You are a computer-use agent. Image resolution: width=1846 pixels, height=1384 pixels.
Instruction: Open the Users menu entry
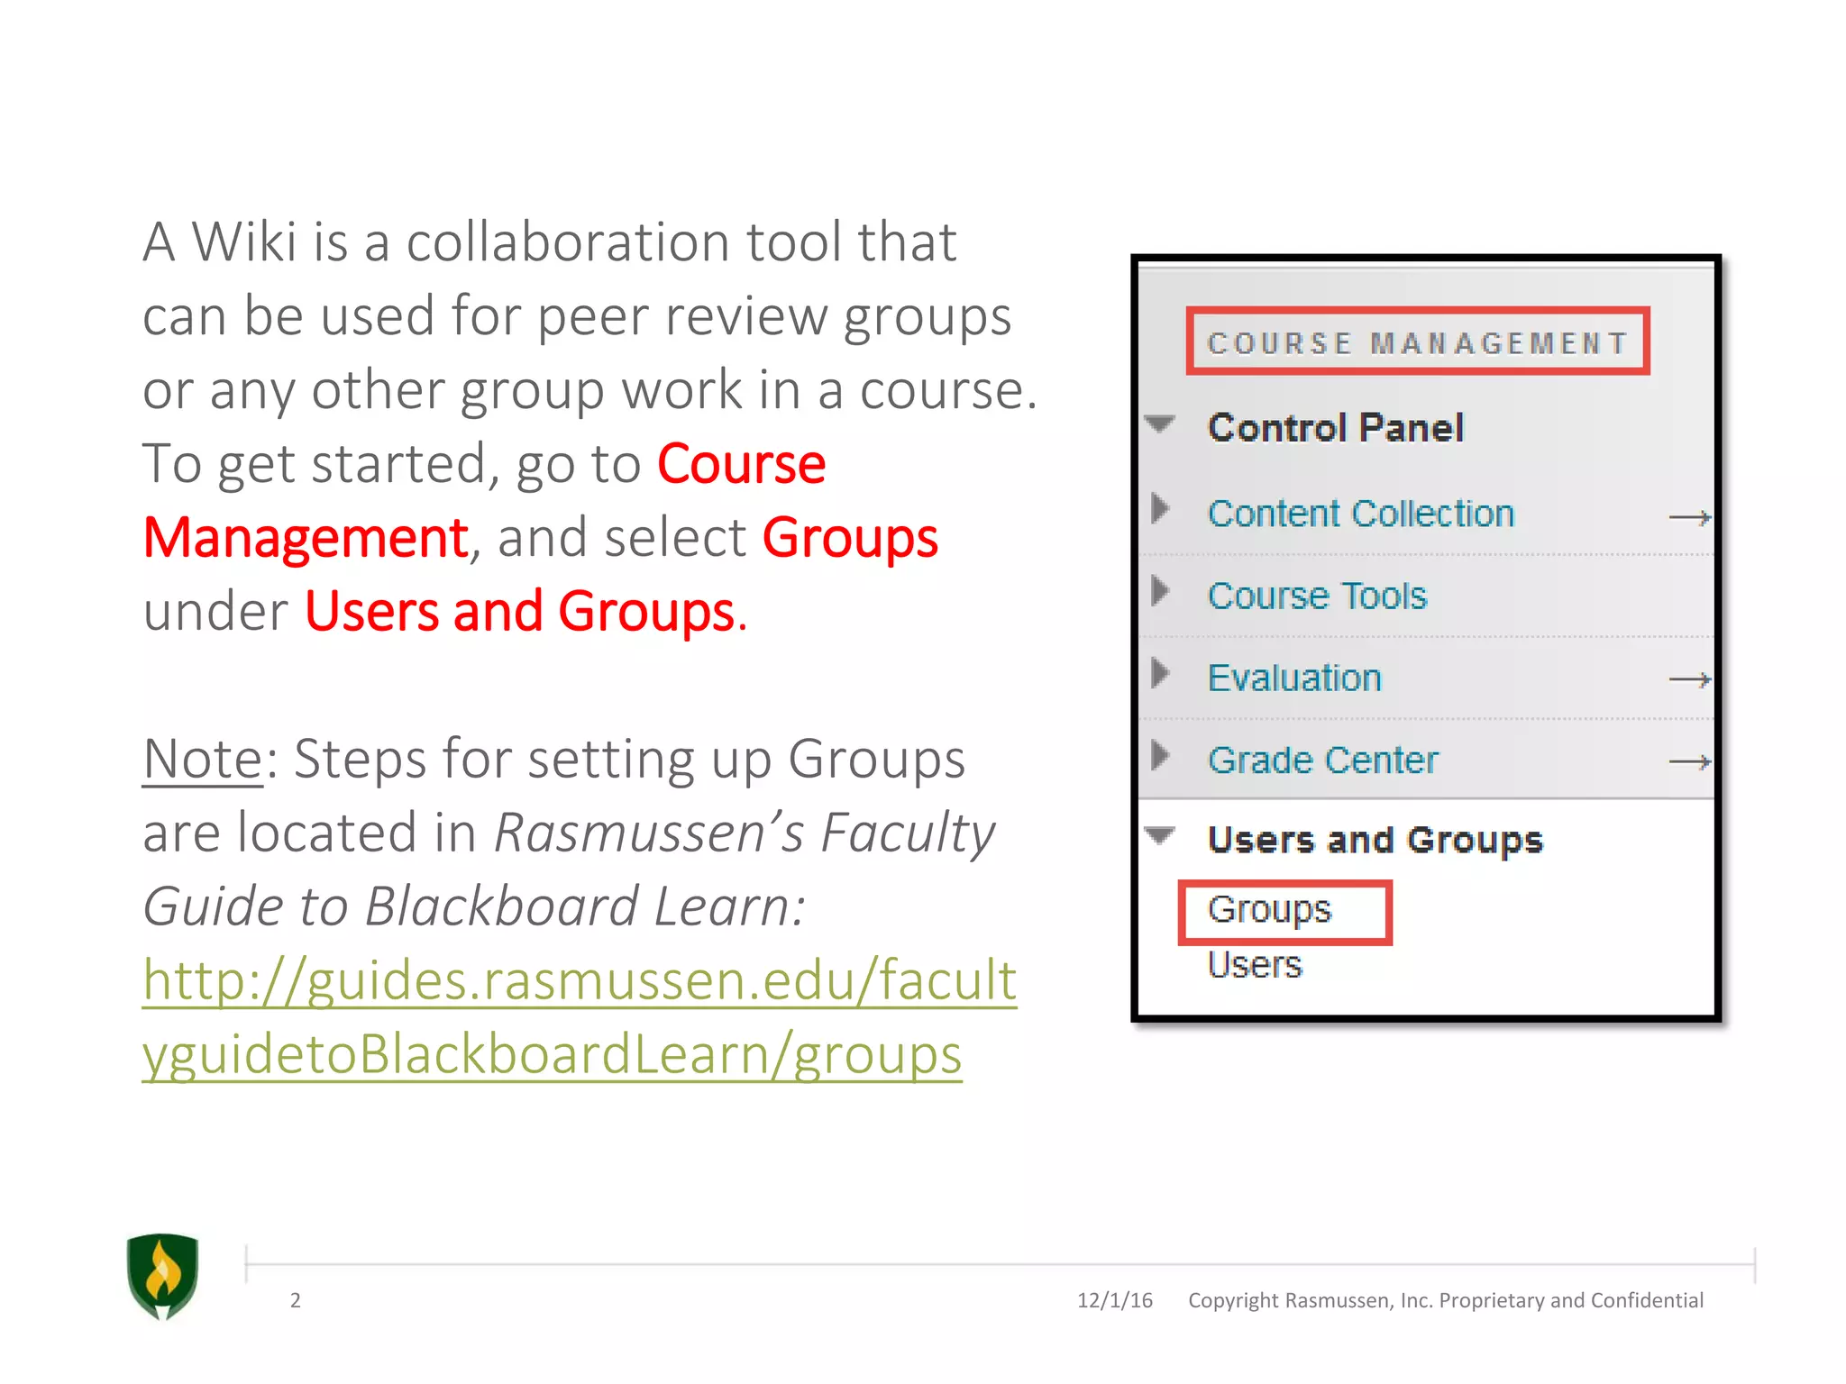click(x=1255, y=966)
